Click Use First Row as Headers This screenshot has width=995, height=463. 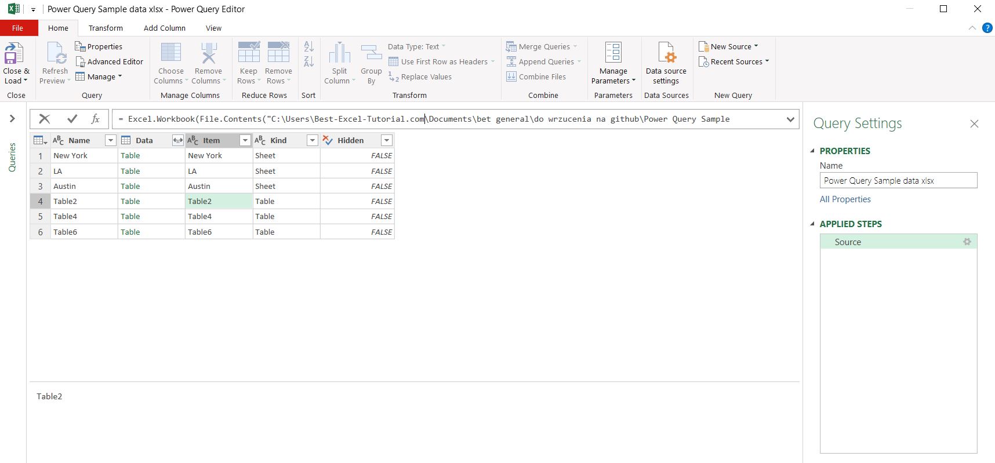coord(441,61)
